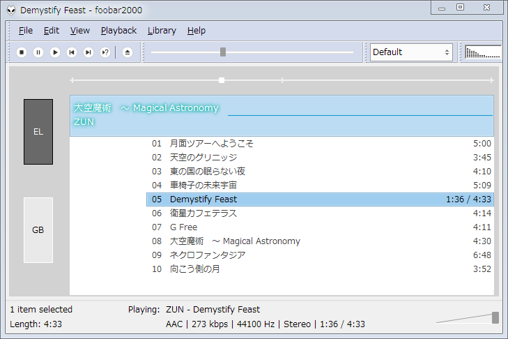Image resolution: width=508 pixels, height=339 pixels.
Task: Click the spectrum visualization in toolbar
Action: coord(483,52)
